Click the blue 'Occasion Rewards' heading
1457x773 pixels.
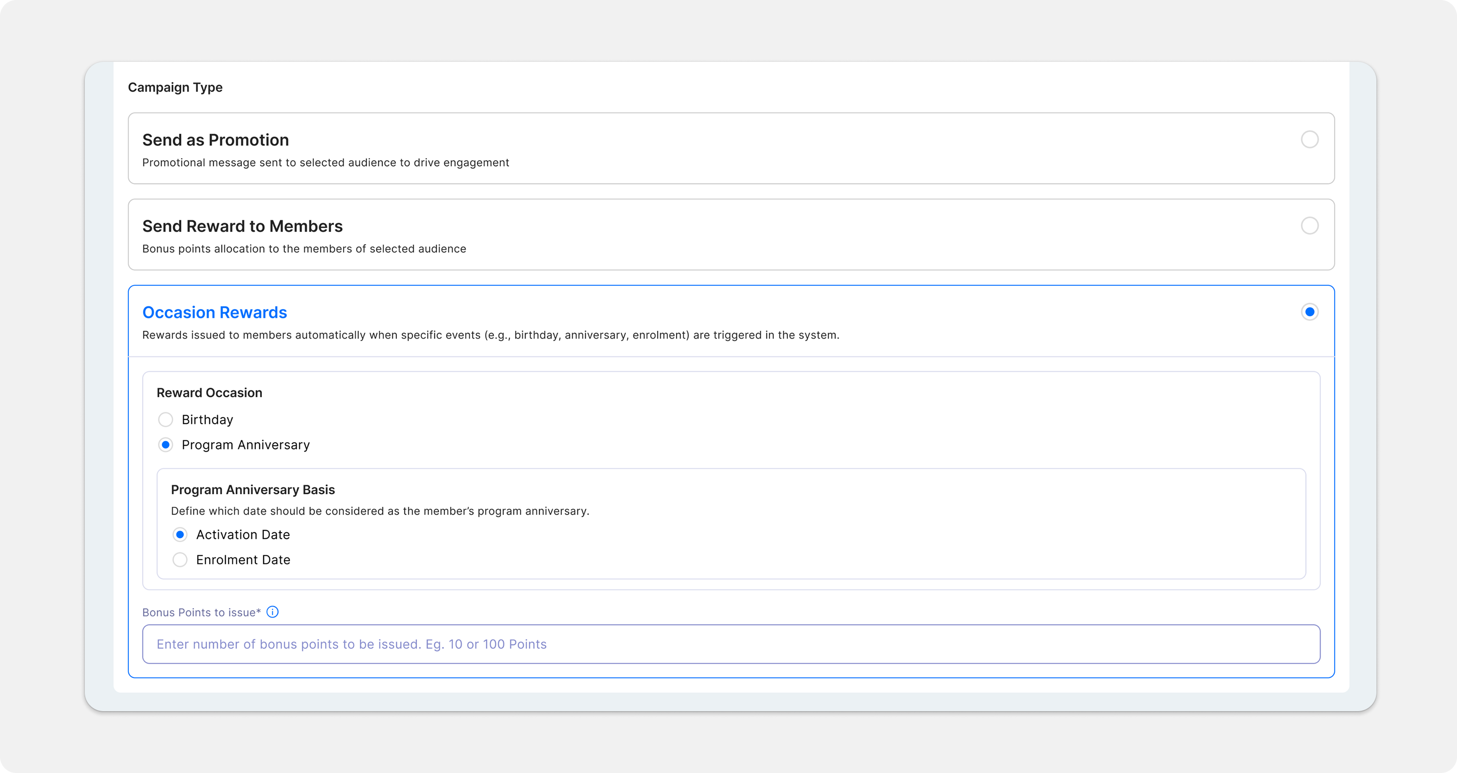(215, 312)
